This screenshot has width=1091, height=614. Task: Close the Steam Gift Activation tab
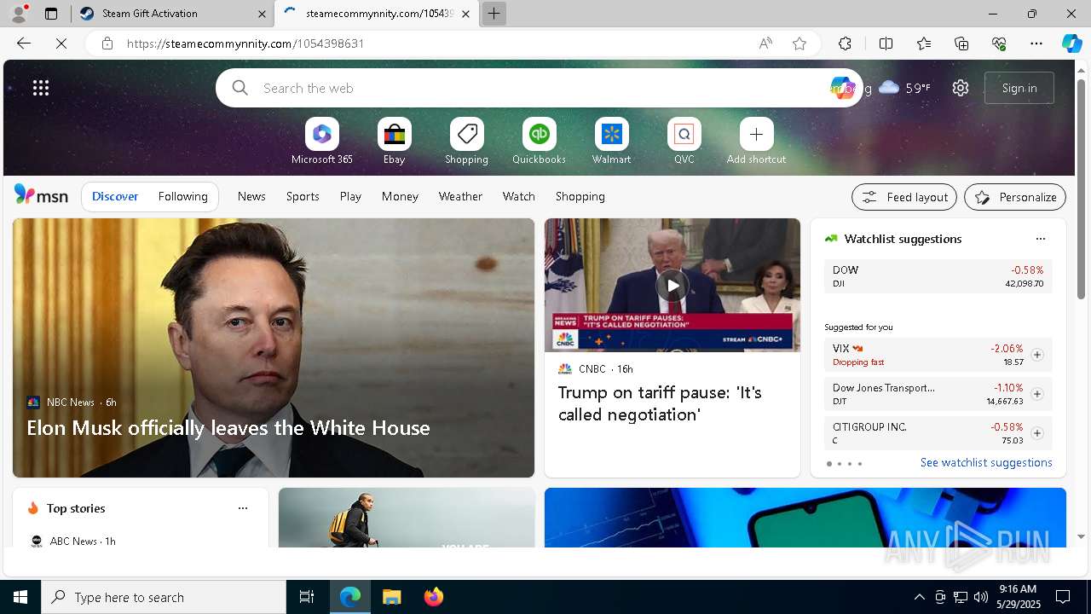262,14
